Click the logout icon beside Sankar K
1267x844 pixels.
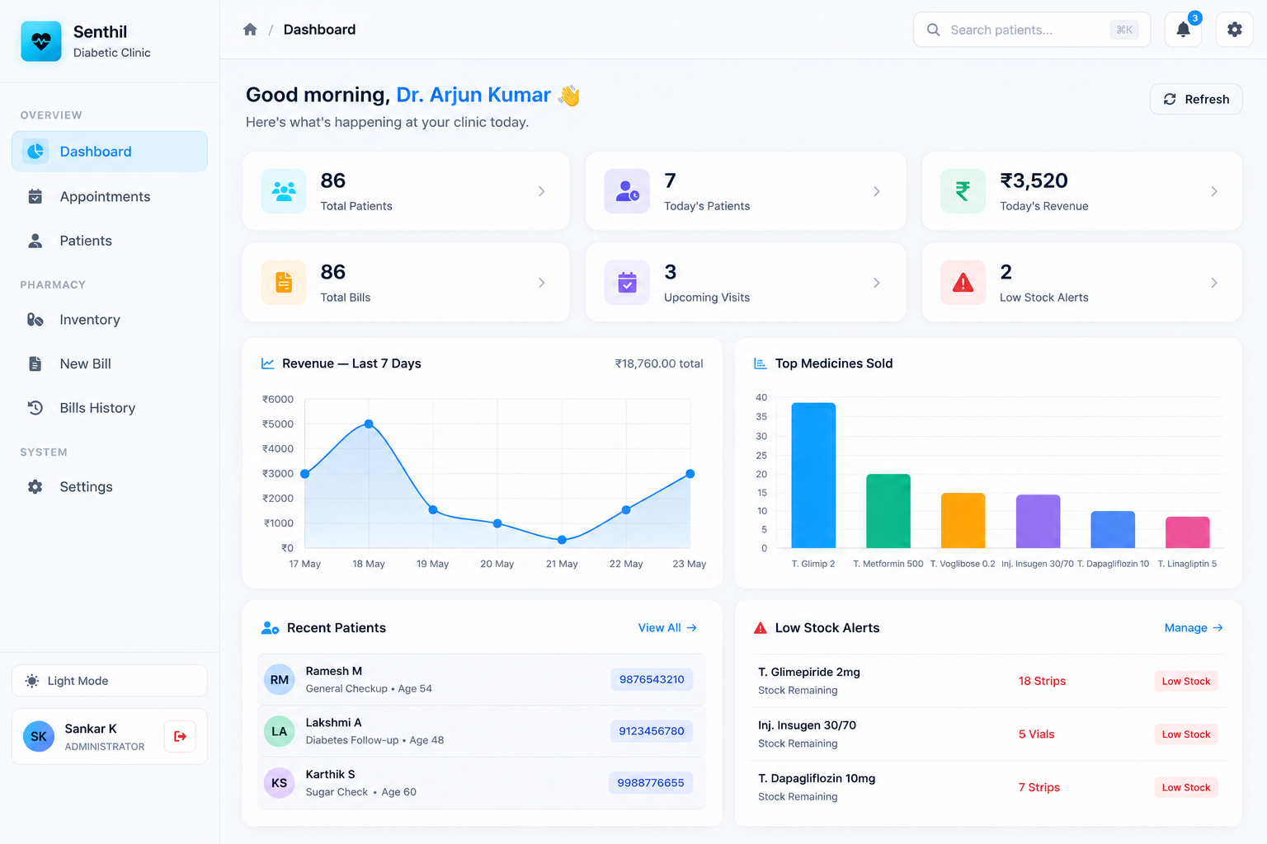[x=180, y=736]
